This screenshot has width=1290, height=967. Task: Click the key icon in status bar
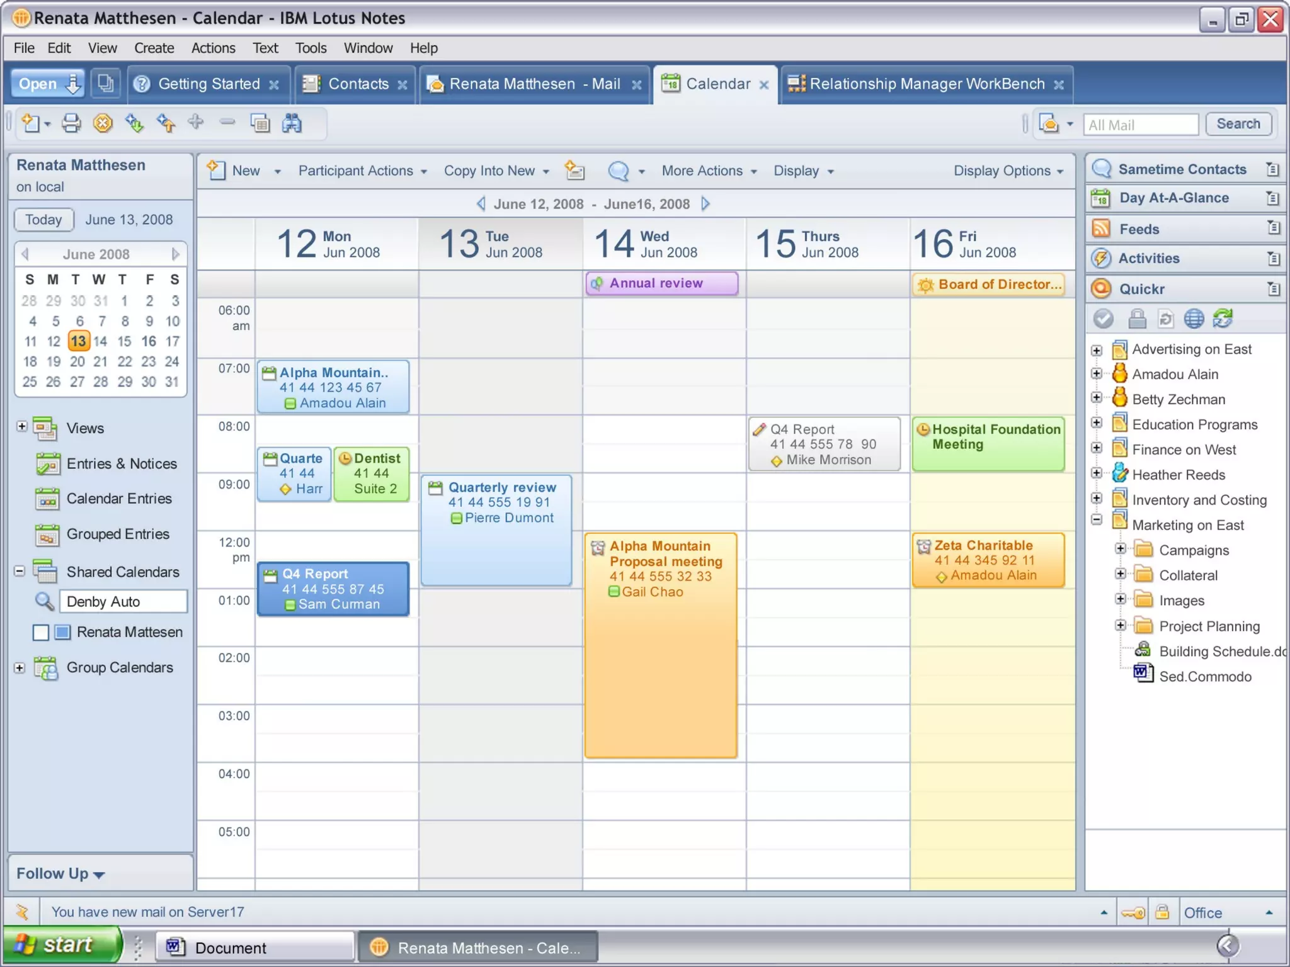pyautogui.click(x=1133, y=913)
